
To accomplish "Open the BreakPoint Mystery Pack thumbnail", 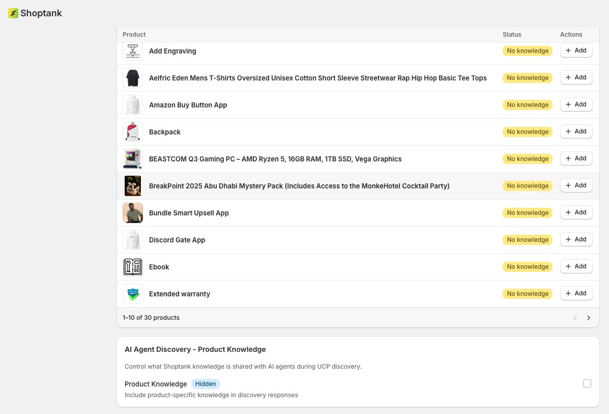I will (133, 186).
